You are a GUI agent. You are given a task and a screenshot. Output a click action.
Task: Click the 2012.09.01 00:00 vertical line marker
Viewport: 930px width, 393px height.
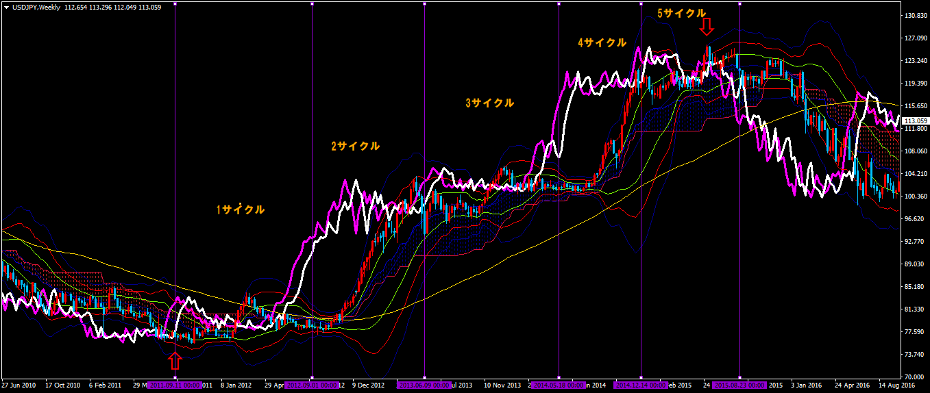click(x=312, y=385)
